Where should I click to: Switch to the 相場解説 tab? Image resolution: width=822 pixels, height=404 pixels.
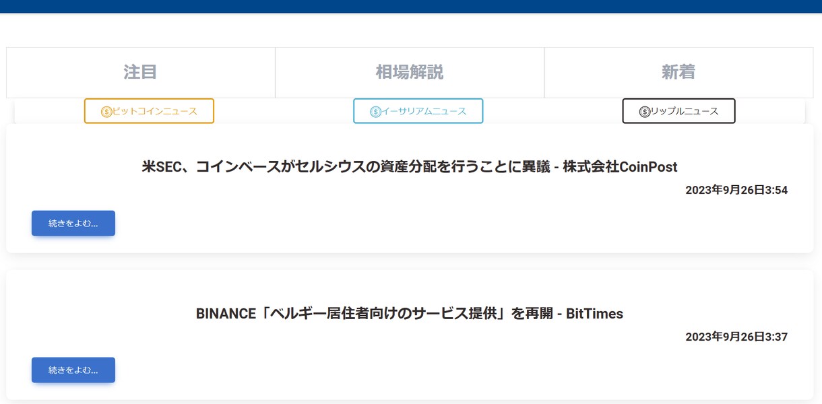[x=410, y=72]
